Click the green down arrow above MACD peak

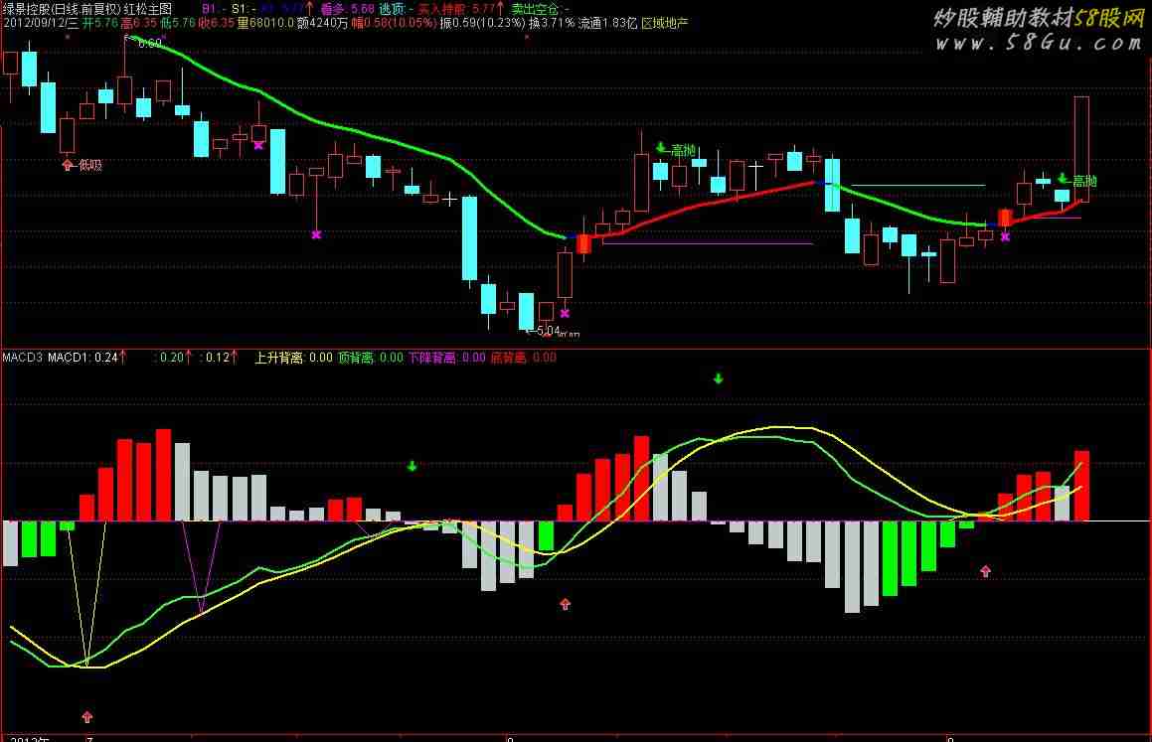coord(718,378)
